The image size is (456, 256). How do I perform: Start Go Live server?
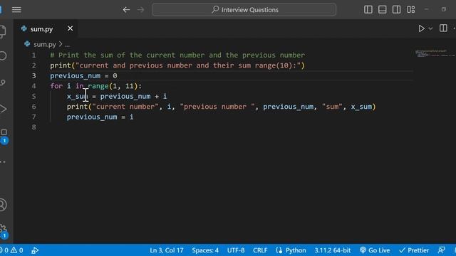click(x=375, y=250)
